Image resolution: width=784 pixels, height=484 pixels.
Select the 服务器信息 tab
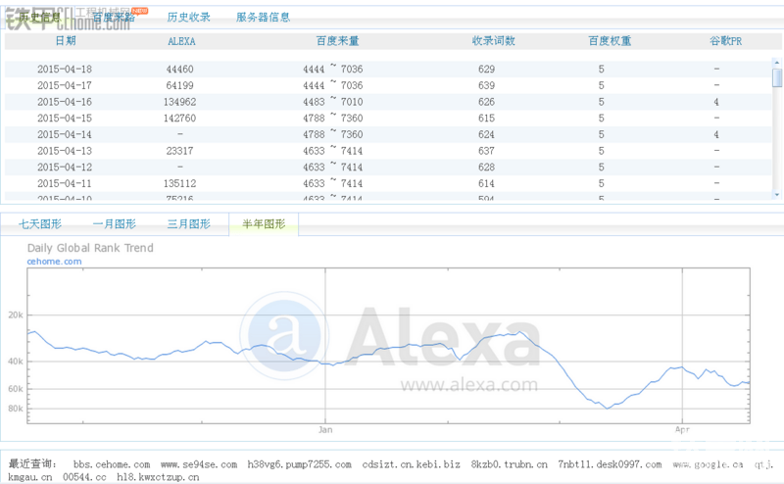263,17
